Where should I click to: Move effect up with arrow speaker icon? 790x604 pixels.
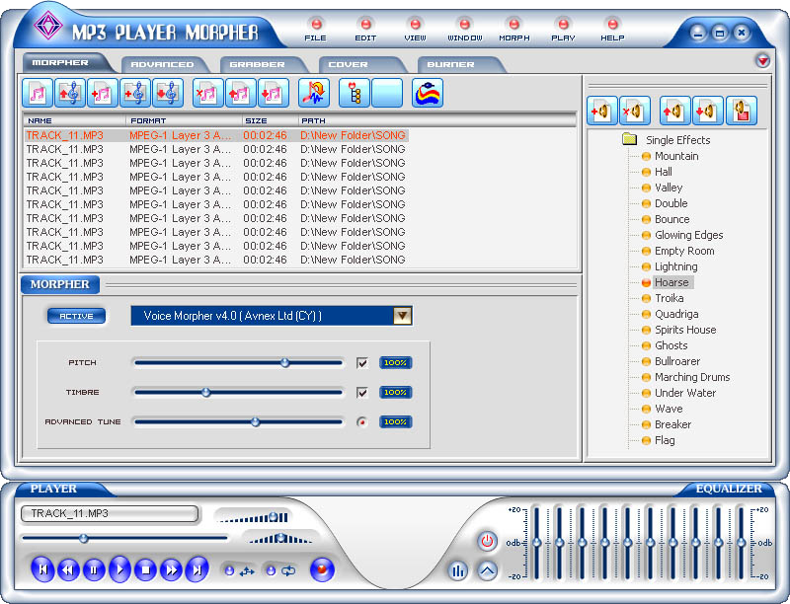click(675, 111)
